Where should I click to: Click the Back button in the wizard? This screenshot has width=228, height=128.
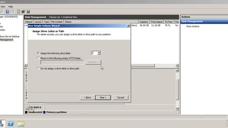tap(87, 97)
